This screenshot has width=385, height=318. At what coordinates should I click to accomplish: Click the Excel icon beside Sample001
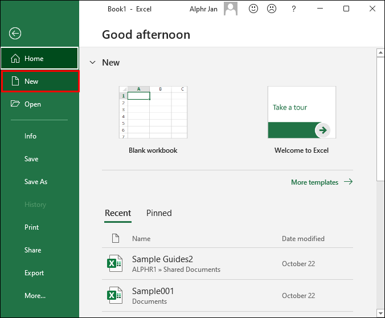click(x=116, y=296)
